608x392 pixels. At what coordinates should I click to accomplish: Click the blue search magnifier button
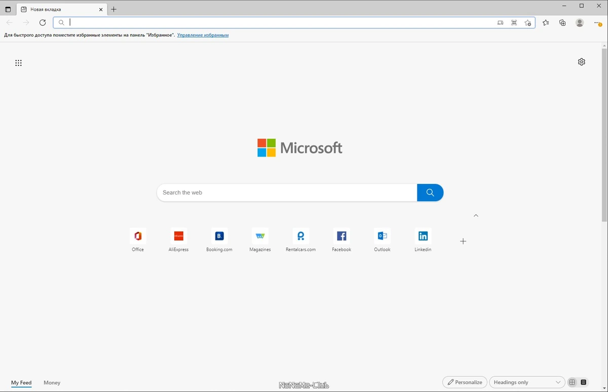point(430,192)
